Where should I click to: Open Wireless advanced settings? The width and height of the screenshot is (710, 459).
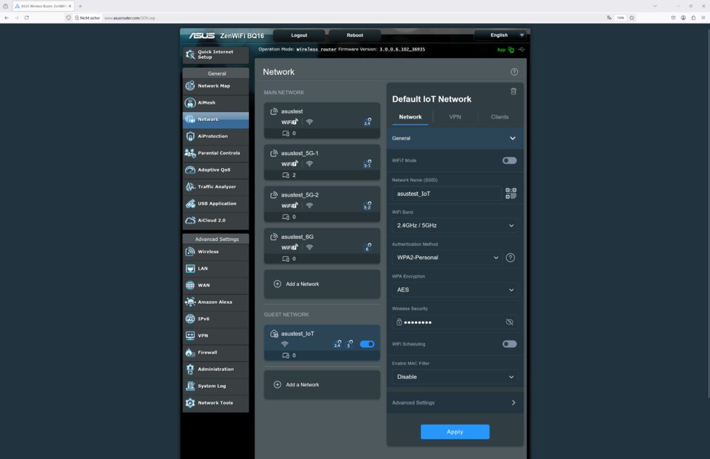click(216, 252)
